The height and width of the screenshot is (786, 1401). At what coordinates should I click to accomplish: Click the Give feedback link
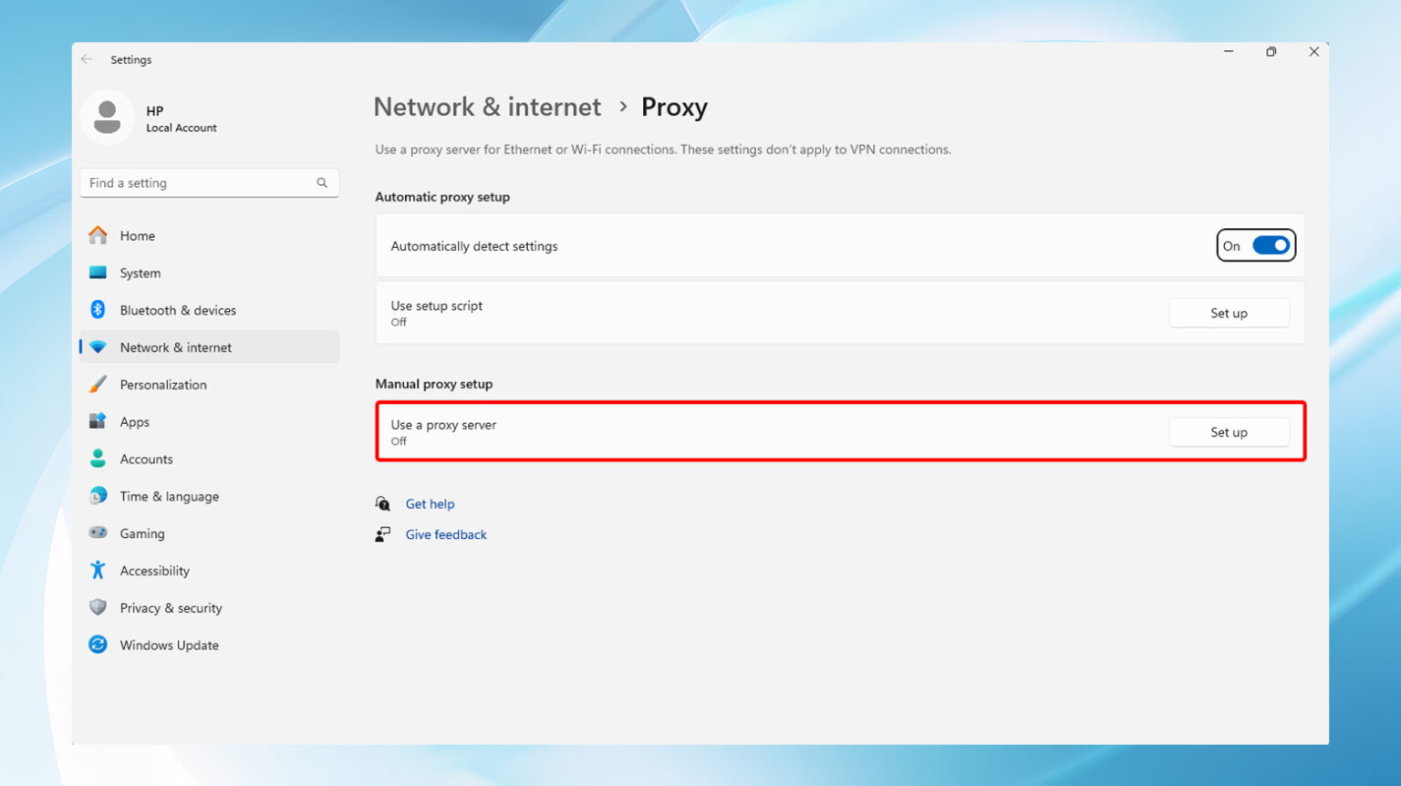point(446,534)
